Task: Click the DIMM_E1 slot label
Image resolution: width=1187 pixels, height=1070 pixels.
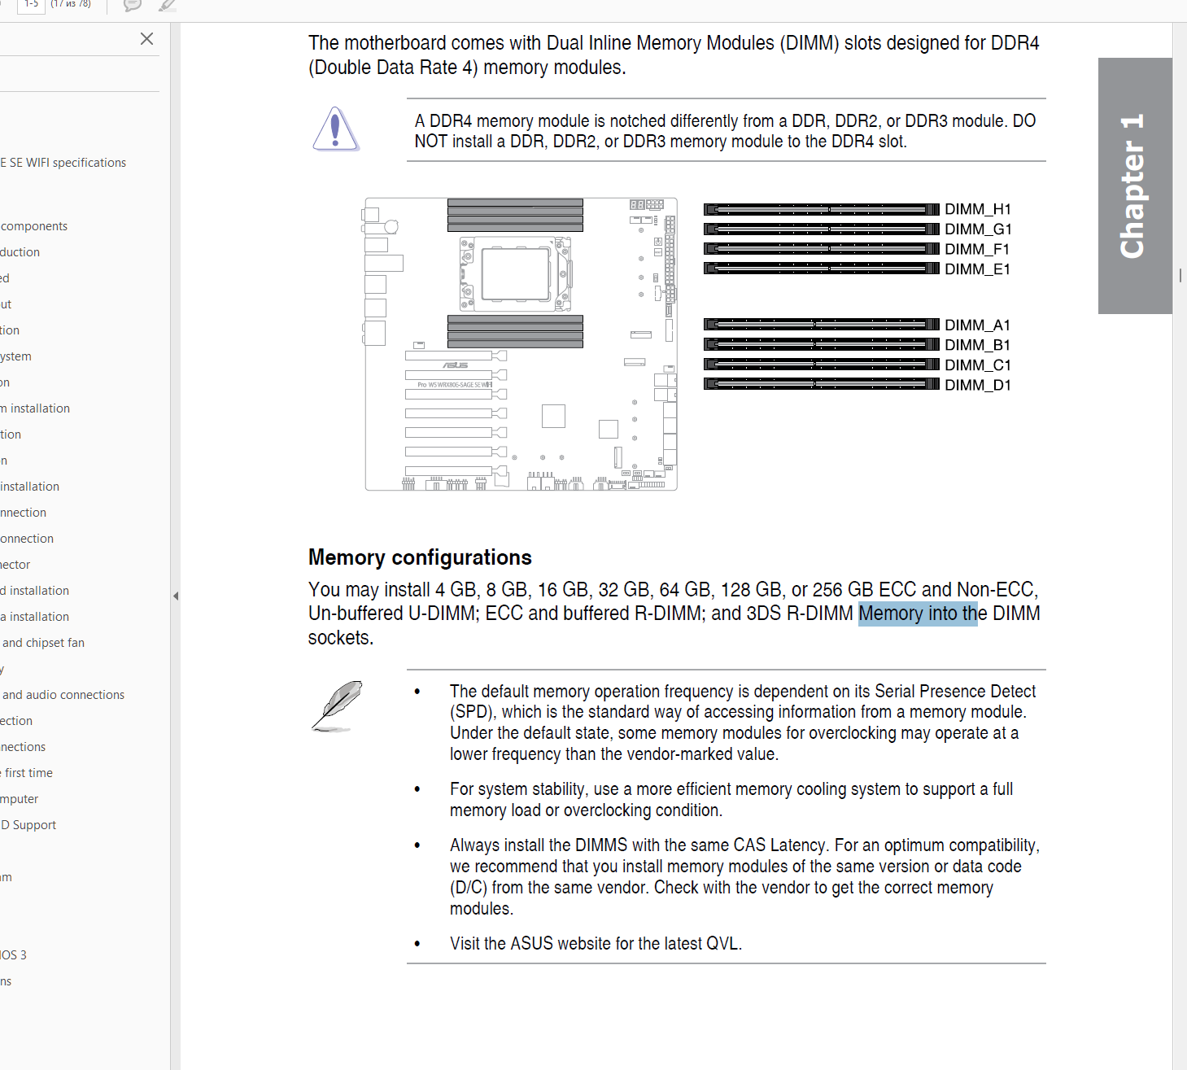Action: (978, 269)
